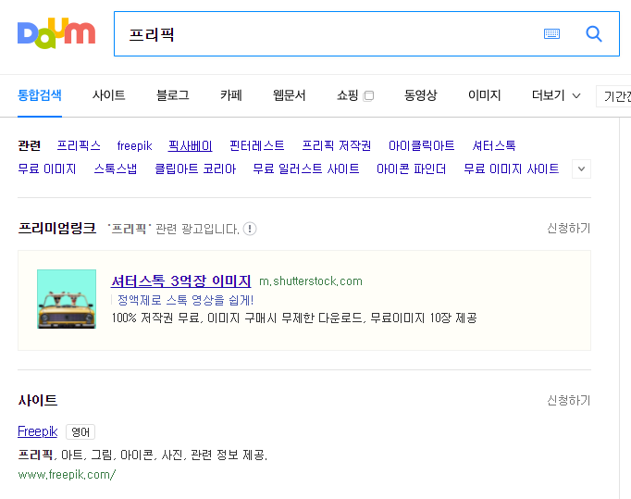
Task: Click related search 아이콘 파인더
Action: 412,168
